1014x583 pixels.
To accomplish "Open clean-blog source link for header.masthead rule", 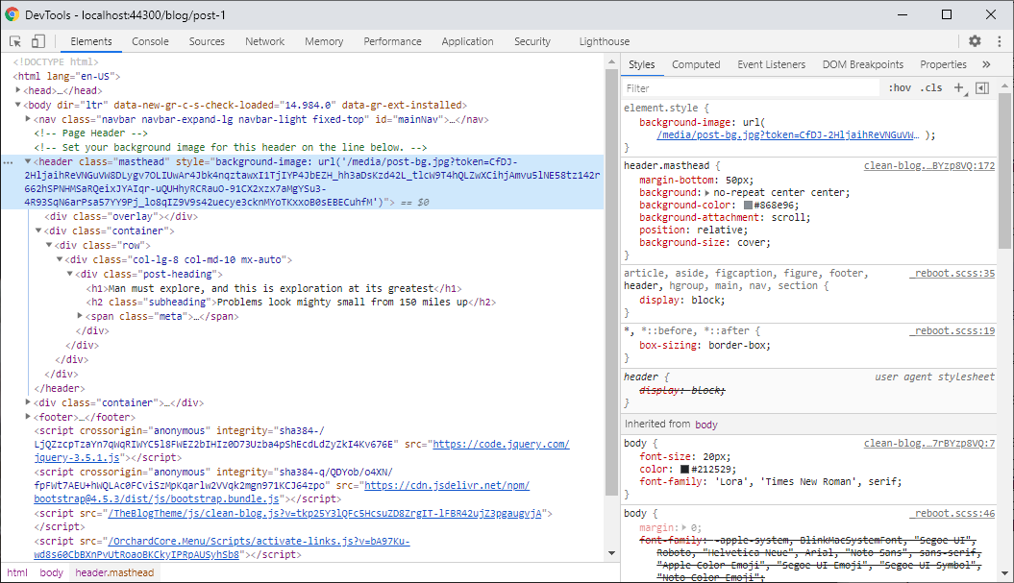I will [929, 165].
